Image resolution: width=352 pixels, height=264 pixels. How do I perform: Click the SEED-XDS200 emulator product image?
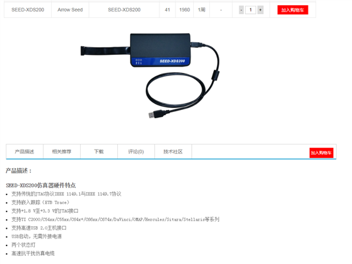150,75
